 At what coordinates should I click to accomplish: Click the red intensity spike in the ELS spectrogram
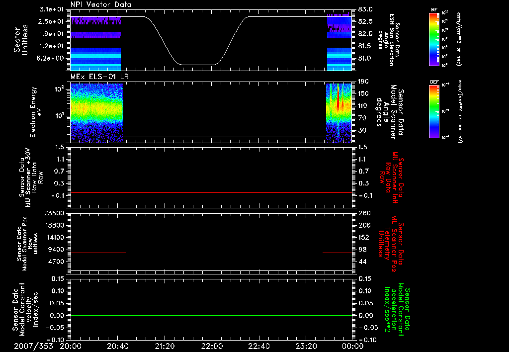[x=338, y=97]
